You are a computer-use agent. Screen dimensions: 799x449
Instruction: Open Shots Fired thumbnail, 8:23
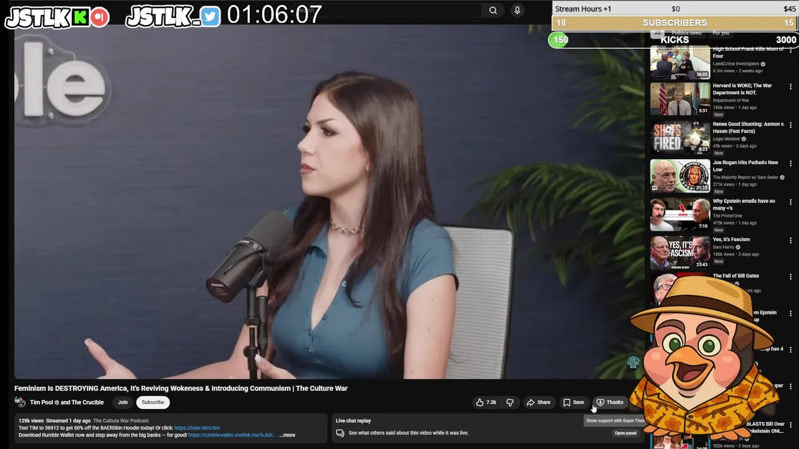tap(680, 137)
